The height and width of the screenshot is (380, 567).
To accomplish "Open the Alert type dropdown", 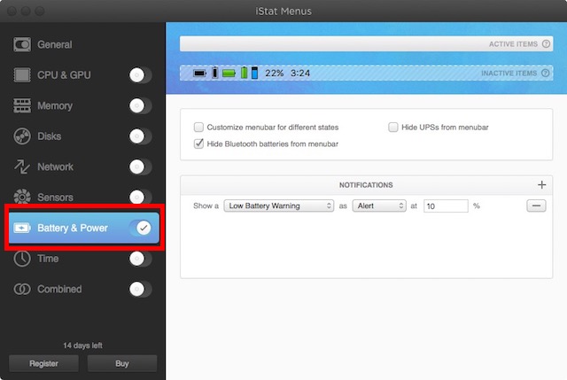I will [x=379, y=206].
